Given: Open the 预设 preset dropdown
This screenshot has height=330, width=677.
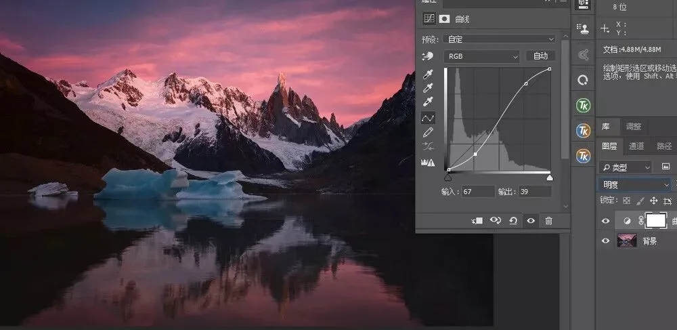Looking at the screenshot, I should coord(500,39).
